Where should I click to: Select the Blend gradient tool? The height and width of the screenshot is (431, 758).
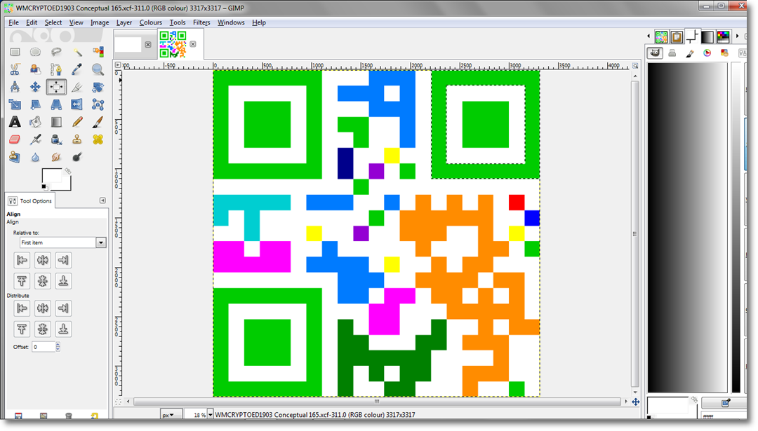pos(56,122)
